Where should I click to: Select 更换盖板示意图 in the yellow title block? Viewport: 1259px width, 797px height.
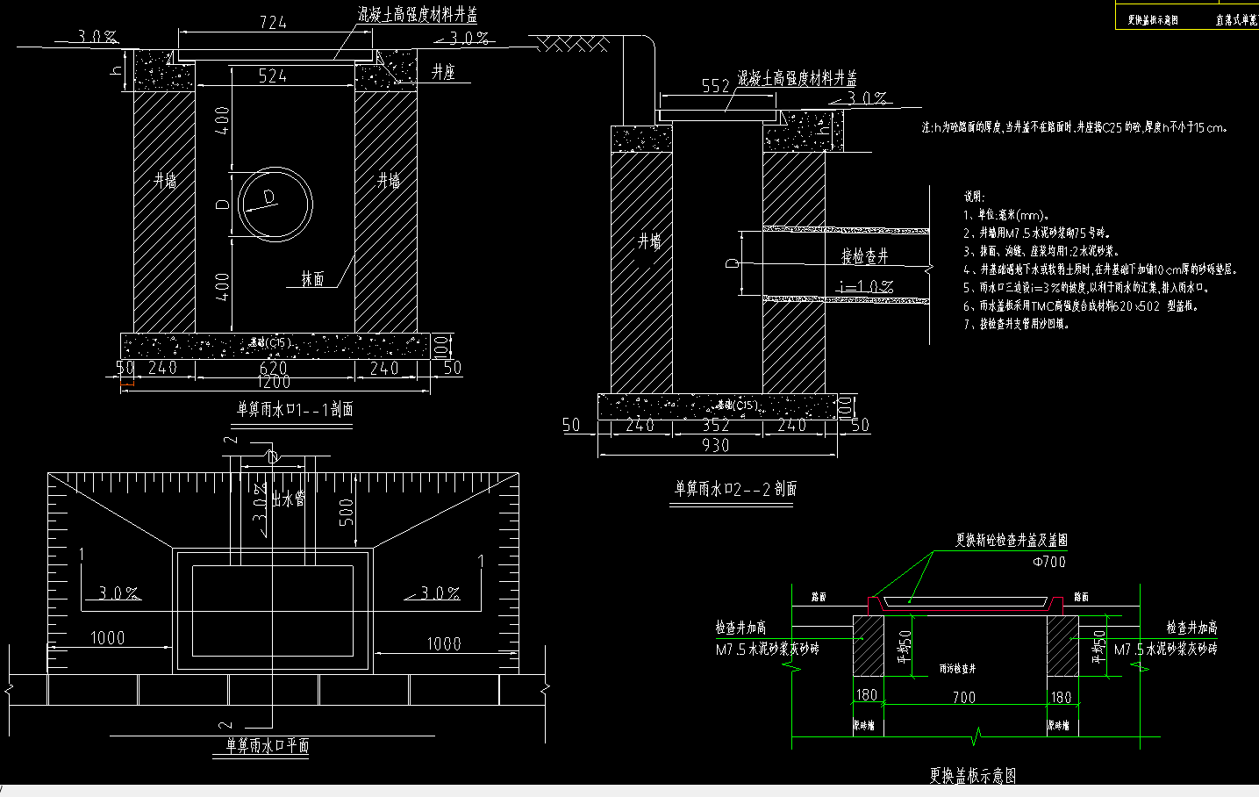(x=1154, y=20)
